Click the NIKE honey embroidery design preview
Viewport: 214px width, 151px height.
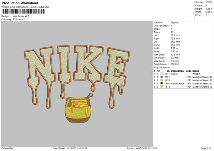pyautogui.click(x=77, y=84)
